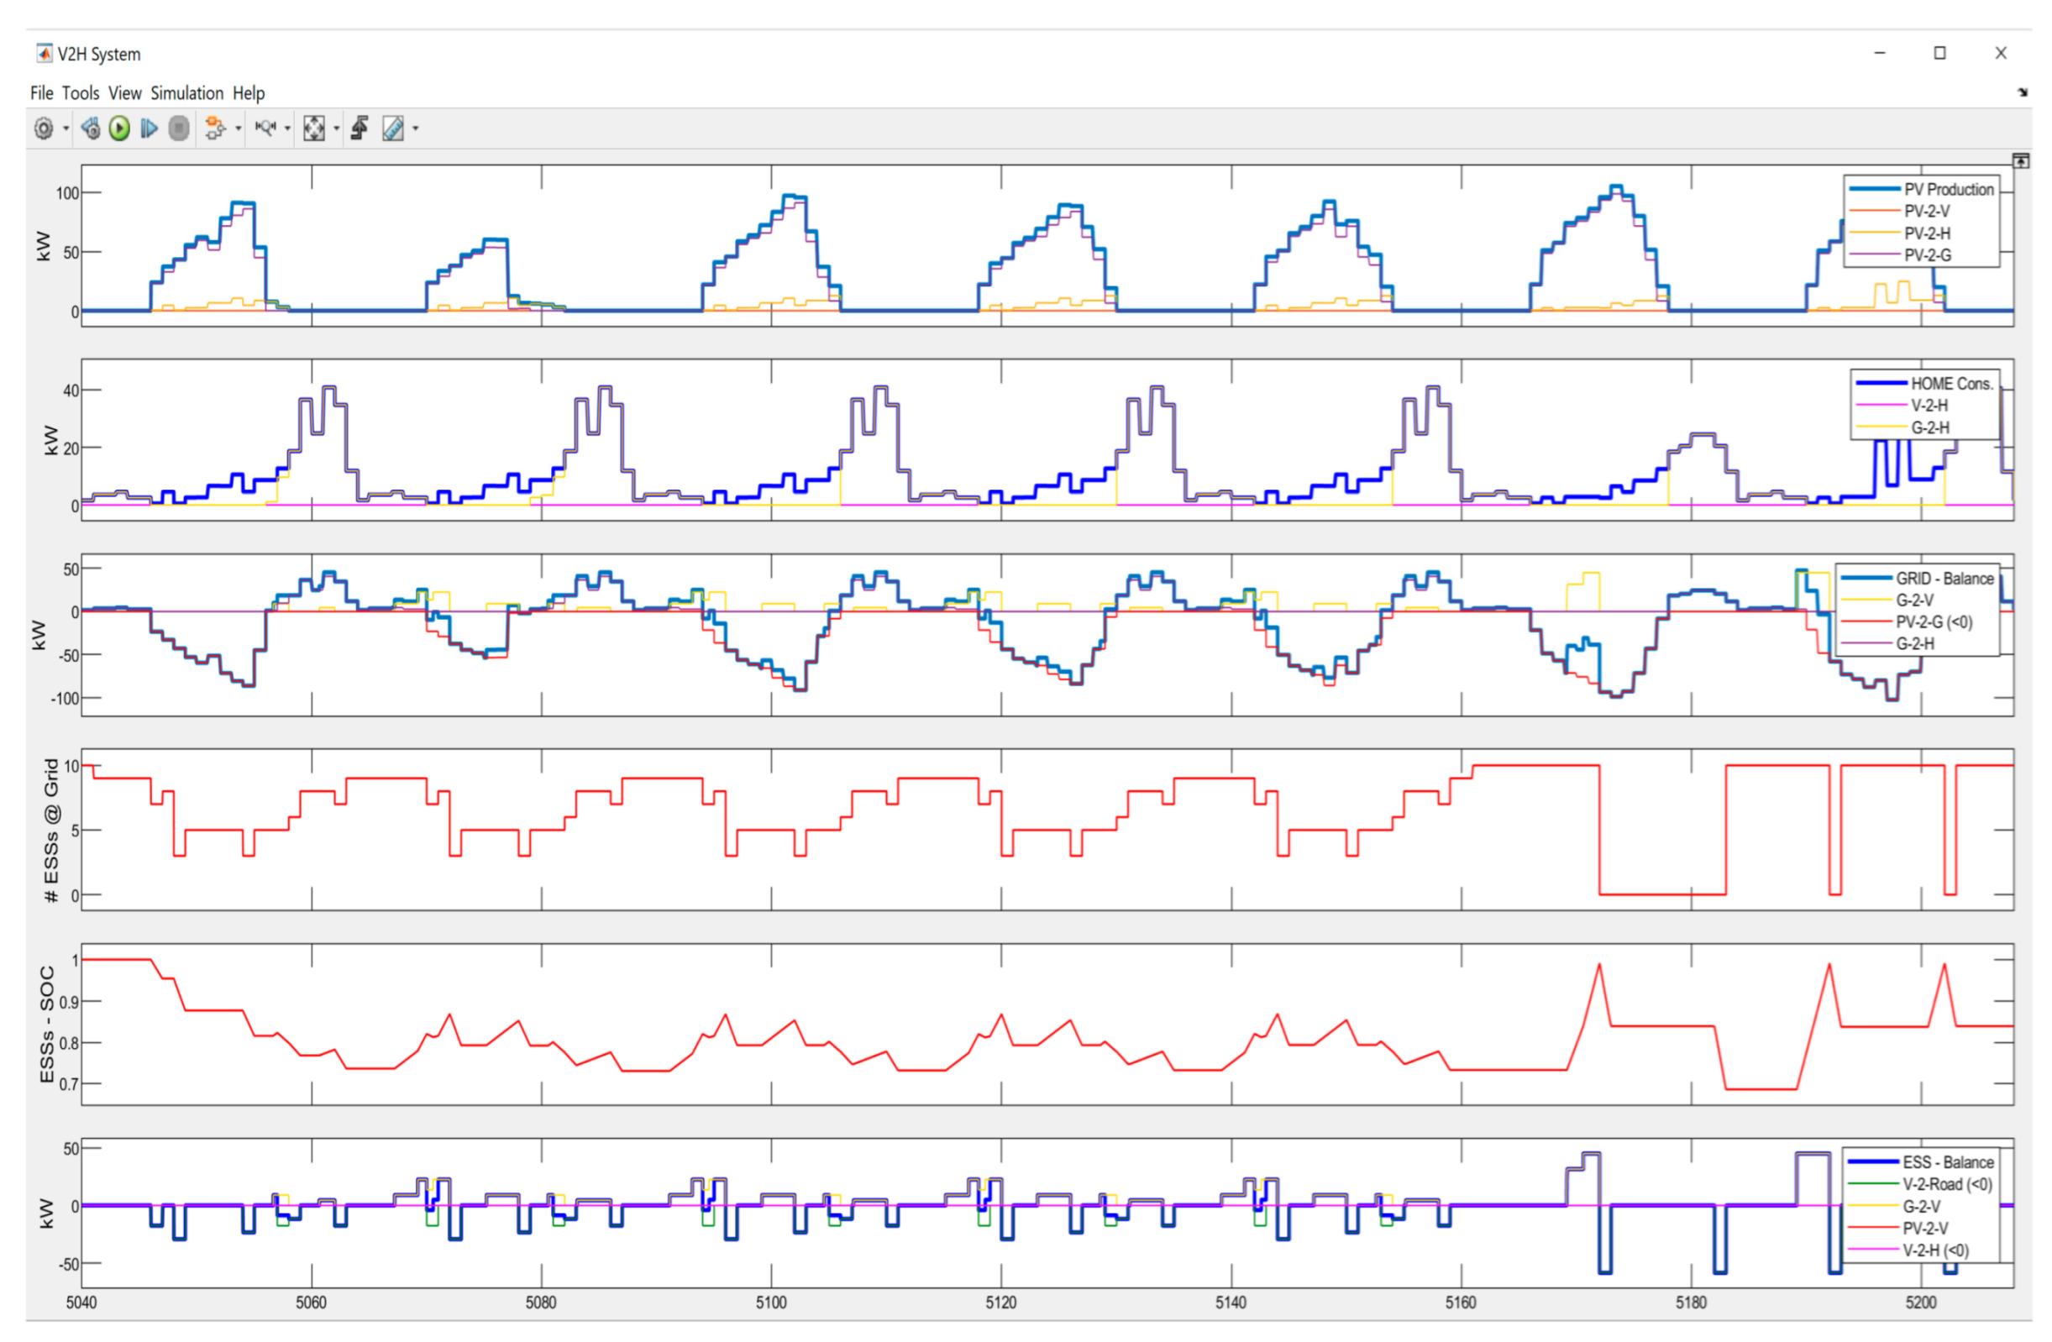2052x1342 pixels.
Task: Toggle GRID - Balance legend entry
Action: 1944,579
